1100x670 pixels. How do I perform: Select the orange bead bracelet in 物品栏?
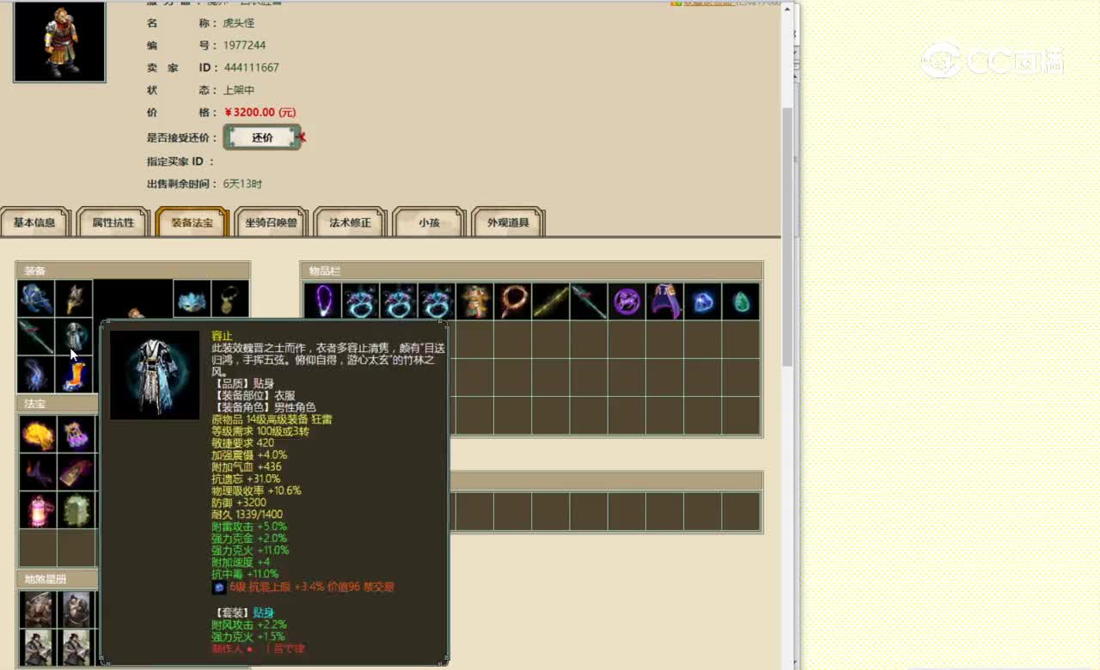[512, 301]
